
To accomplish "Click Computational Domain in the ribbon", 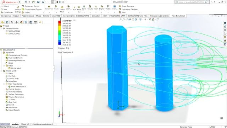I will 32,9.
